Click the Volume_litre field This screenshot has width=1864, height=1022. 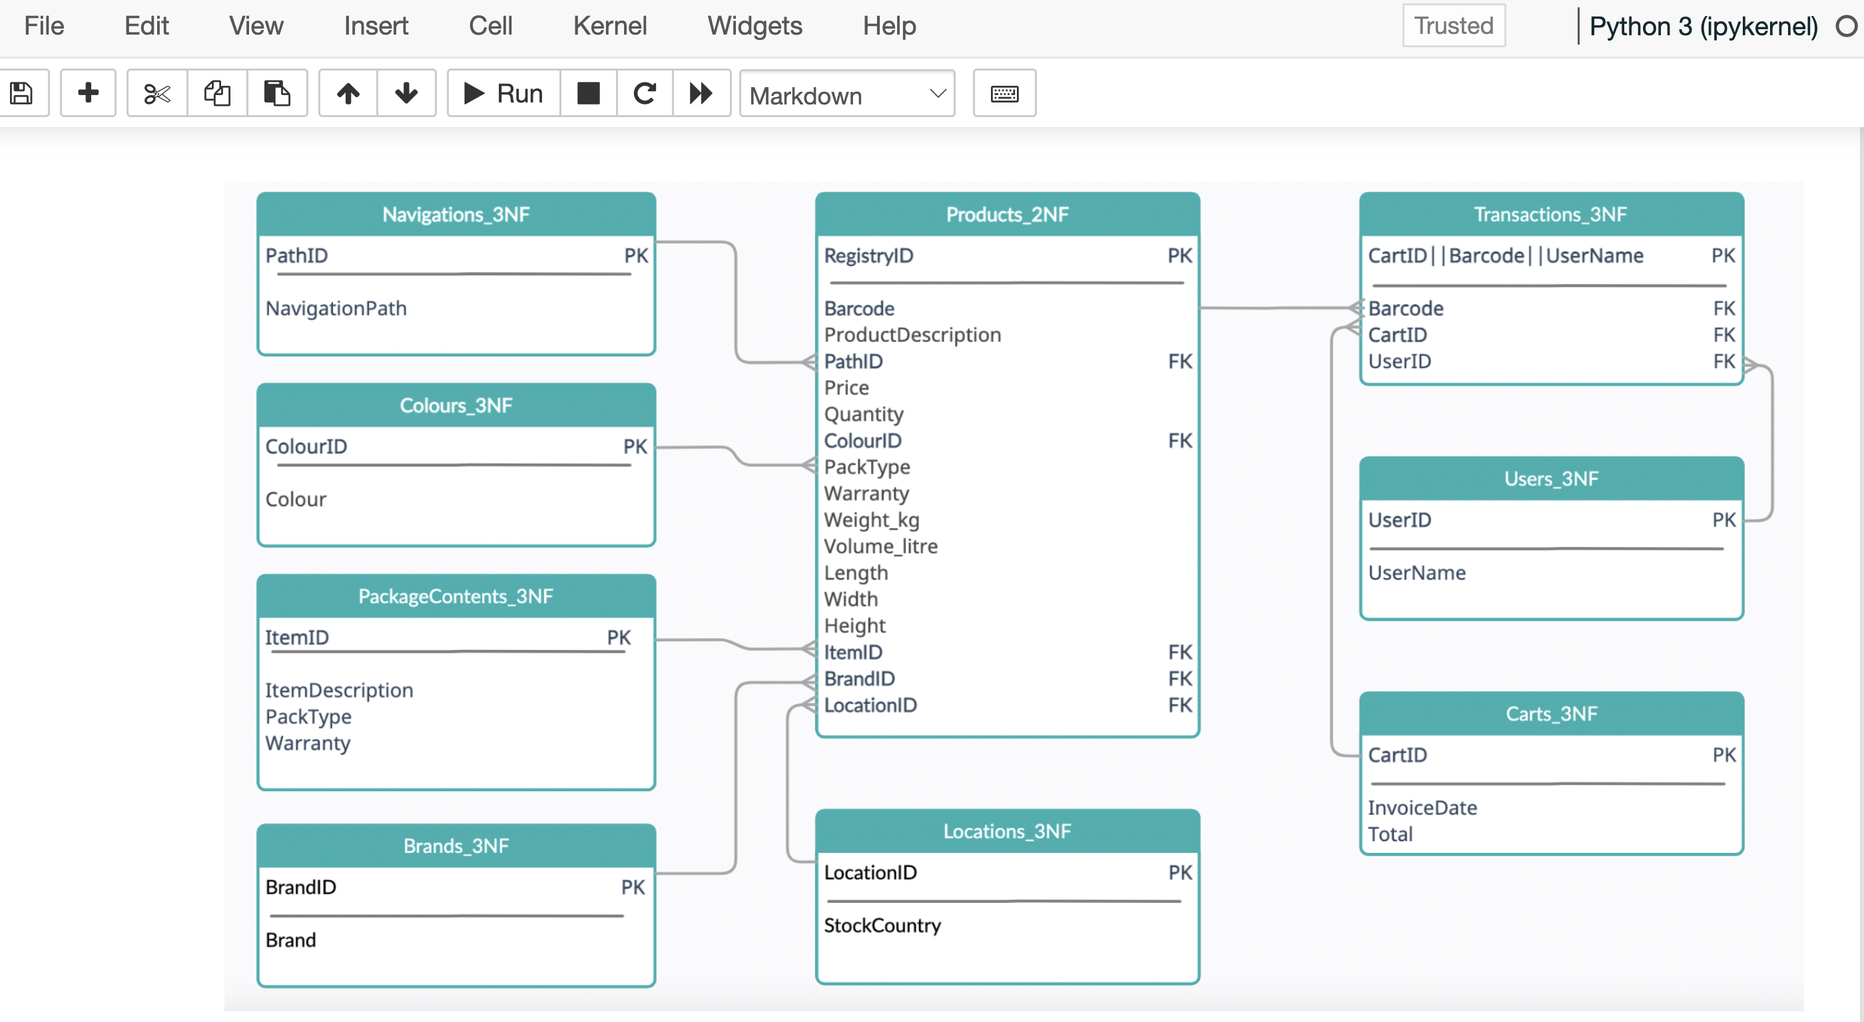880,546
